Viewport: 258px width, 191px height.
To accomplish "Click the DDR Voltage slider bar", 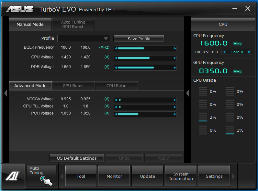I will point(145,68).
